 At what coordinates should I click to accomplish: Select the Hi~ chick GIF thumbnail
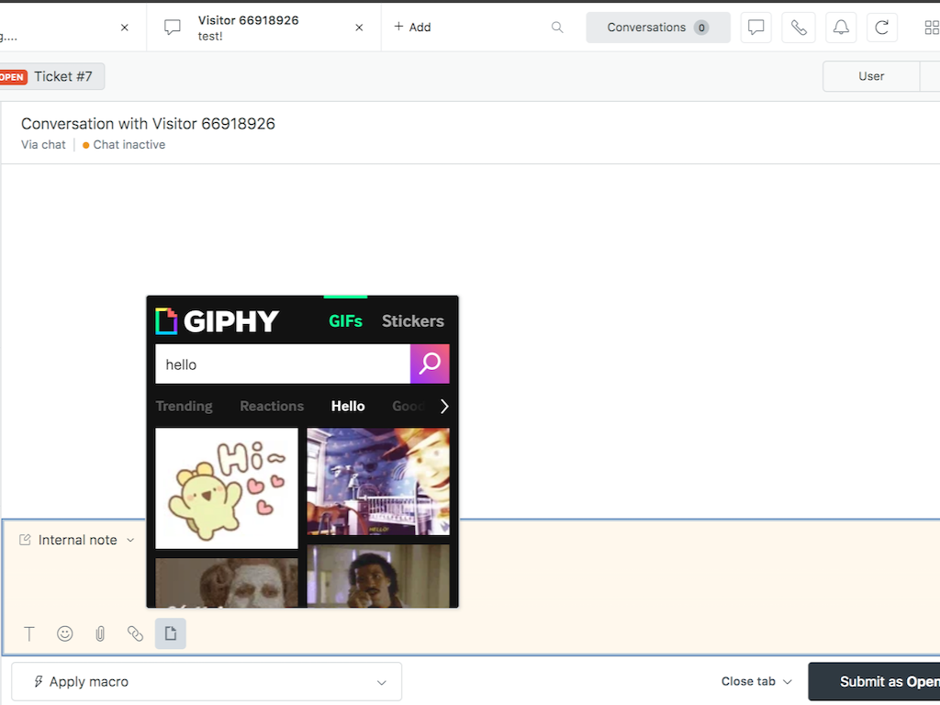(226, 488)
